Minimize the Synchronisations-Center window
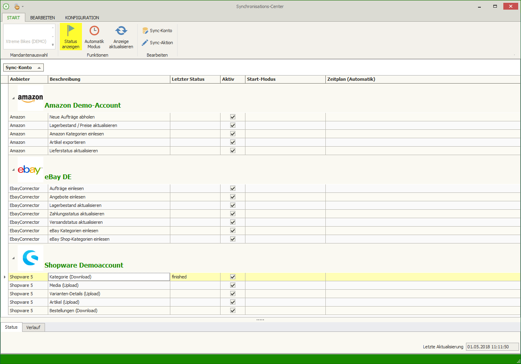Viewport: 521px width, 364px height. pos(480,6)
